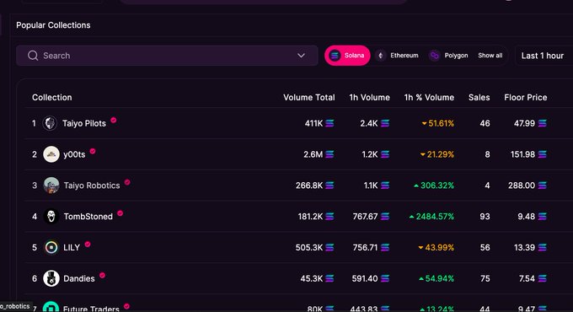Open the Dandies collection avatar
Screen dimensions: 573x312
pos(51,278)
